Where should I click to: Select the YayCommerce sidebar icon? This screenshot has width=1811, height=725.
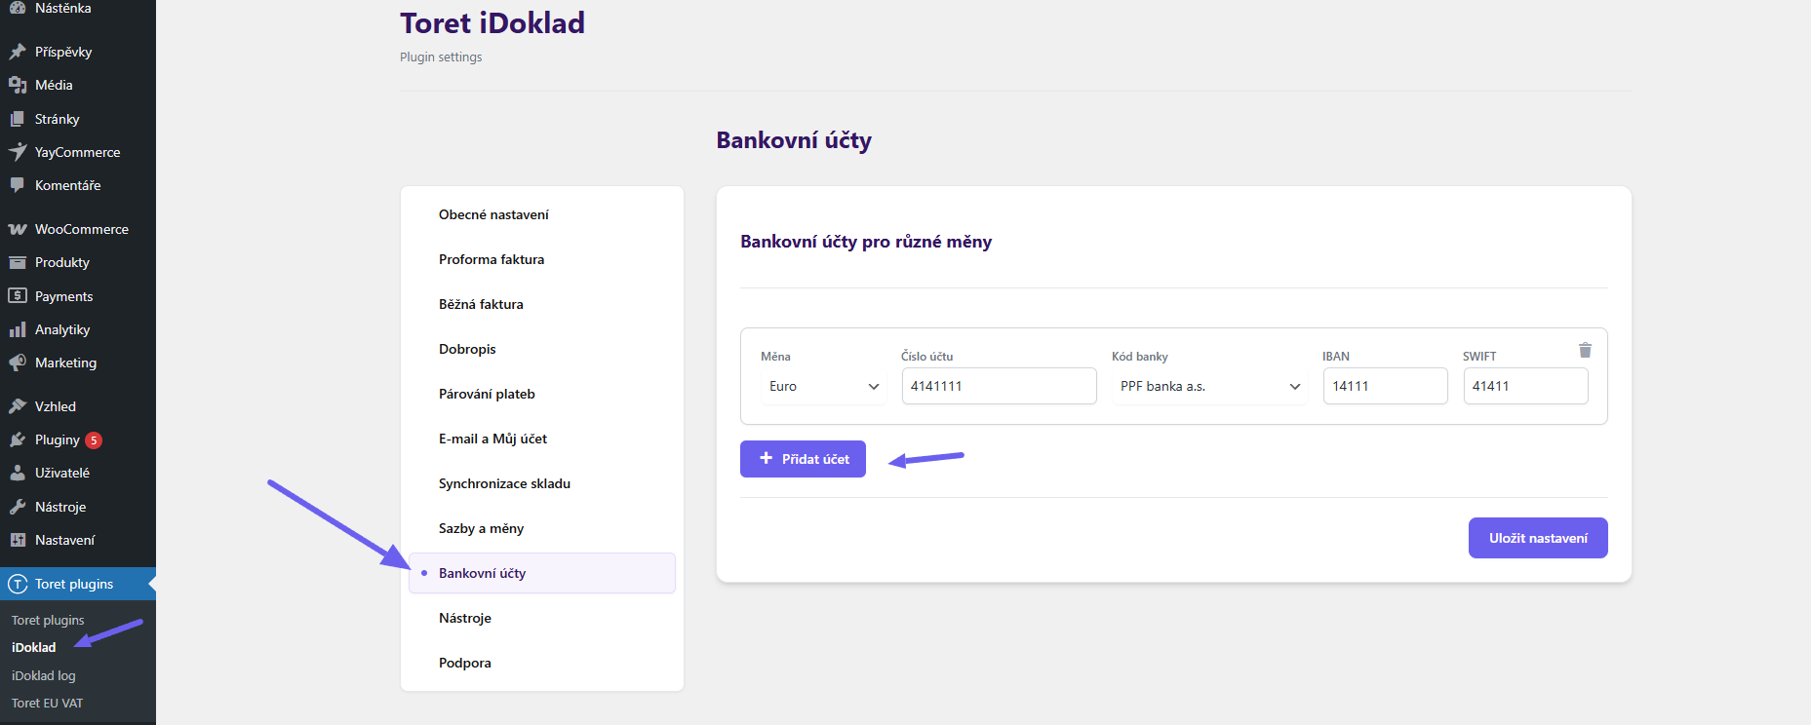(18, 152)
